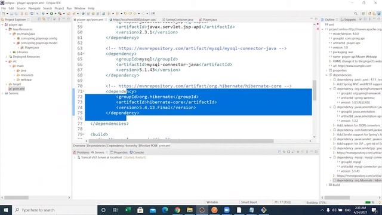This screenshot has width=382, height=215.
Task: Open Microsoft Store from the taskbar
Action: coord(140,210)
